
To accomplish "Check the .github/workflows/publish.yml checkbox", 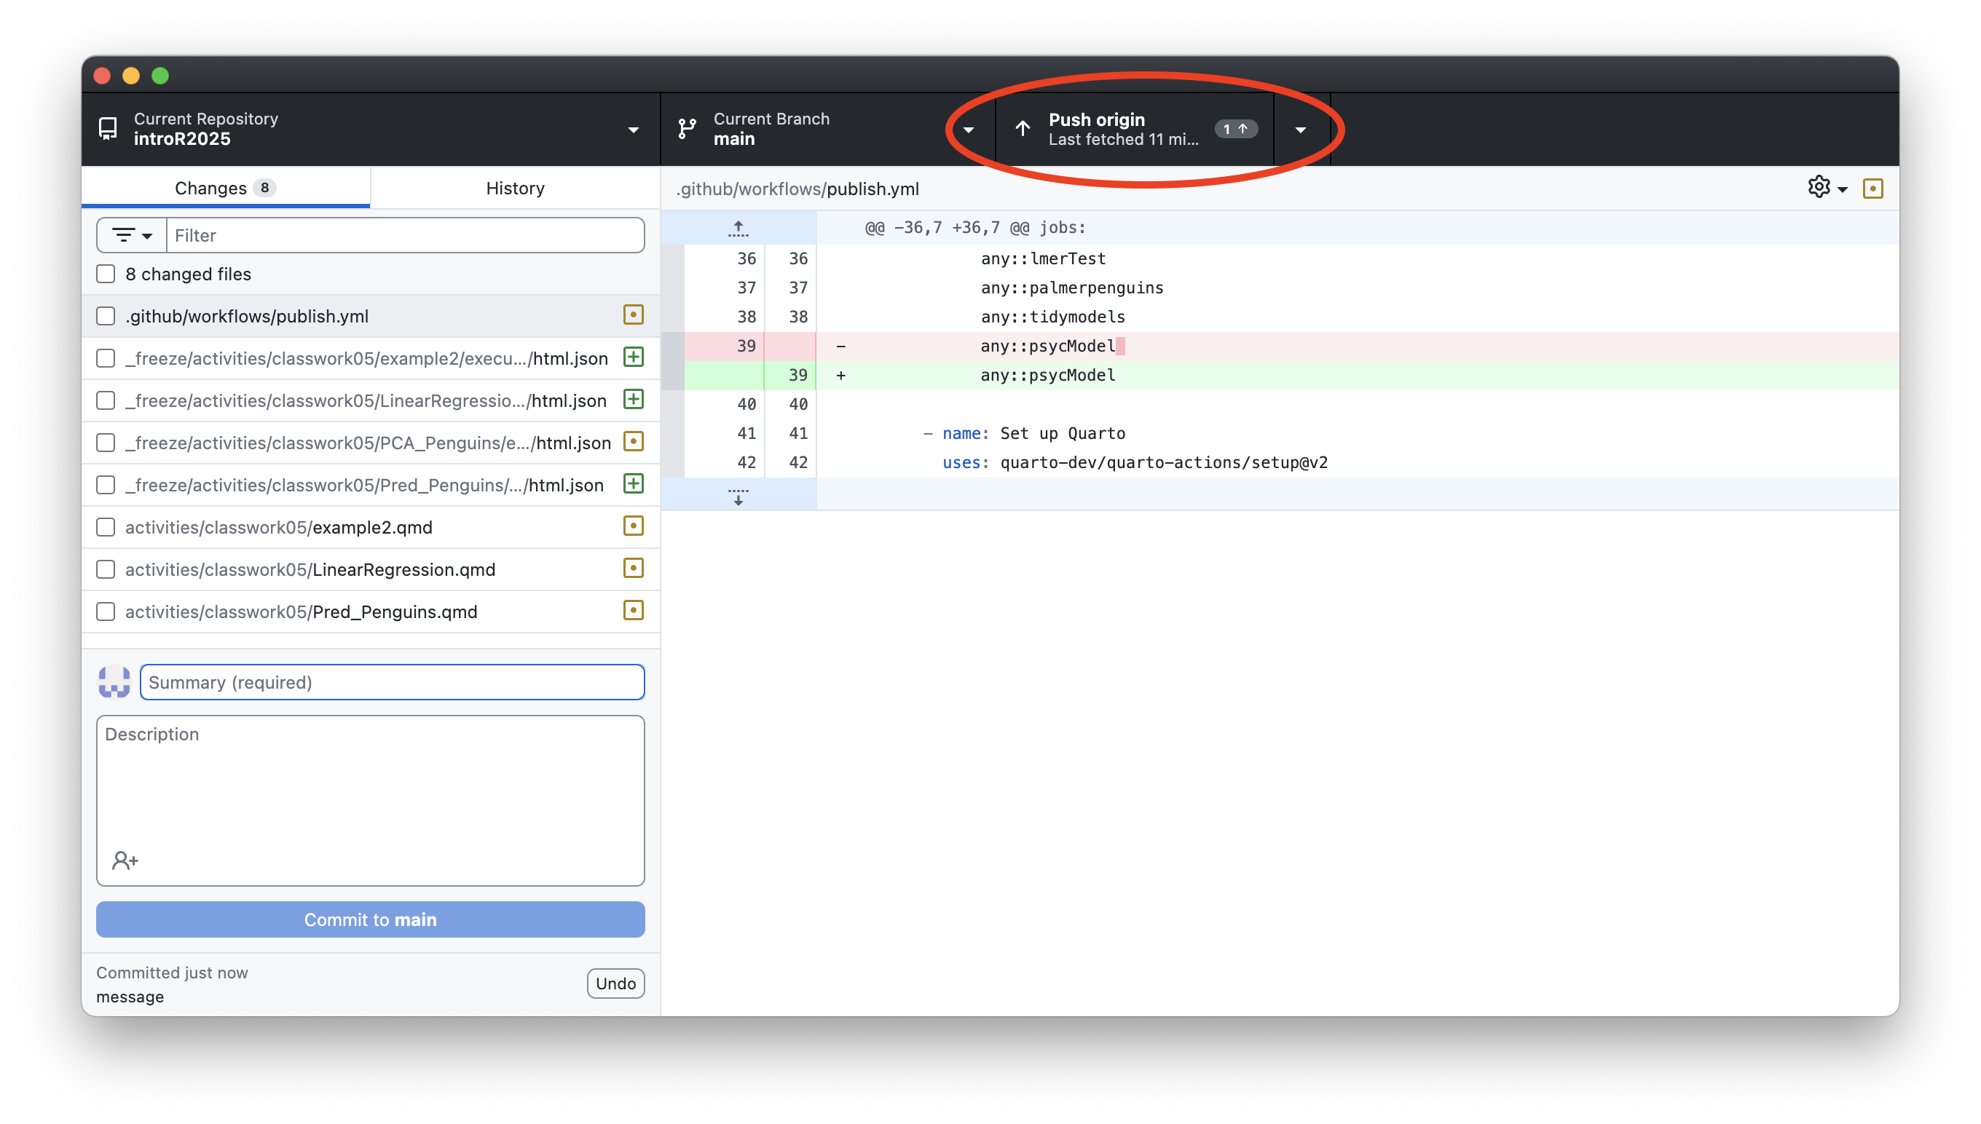I will point(106,317).
